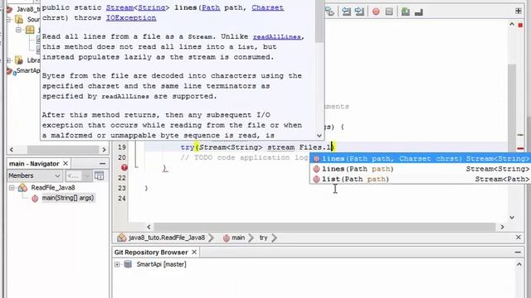Screen dimensions: 531x298
Task: Click the Javadoc popup scroll-down arrow
Action: pyautogui.click(x=319, y=136)
